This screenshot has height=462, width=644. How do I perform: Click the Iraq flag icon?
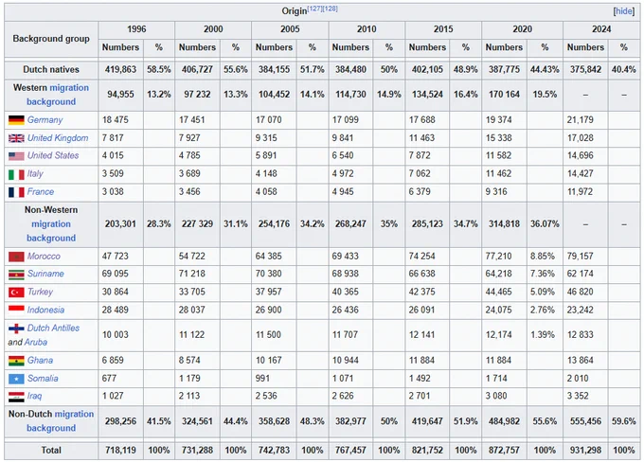pyautogui.click(x=16, y=397)
